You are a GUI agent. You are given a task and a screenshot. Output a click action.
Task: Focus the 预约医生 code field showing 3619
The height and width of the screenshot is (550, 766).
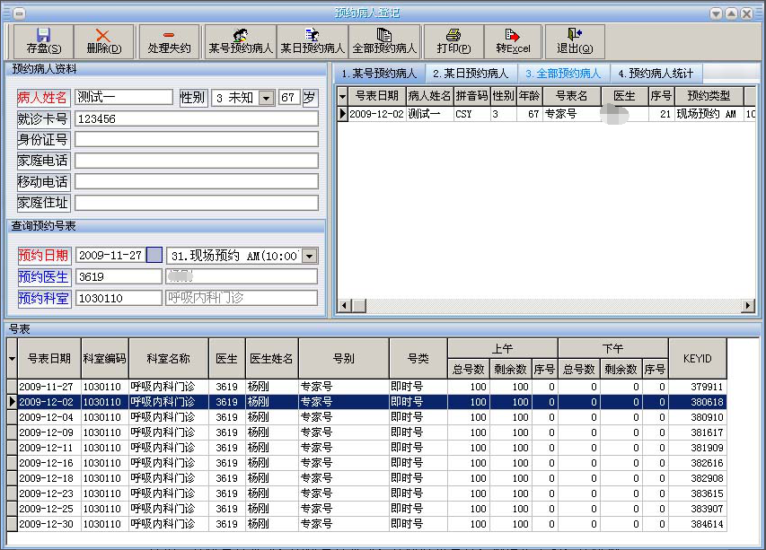click(x=119, y=276)
